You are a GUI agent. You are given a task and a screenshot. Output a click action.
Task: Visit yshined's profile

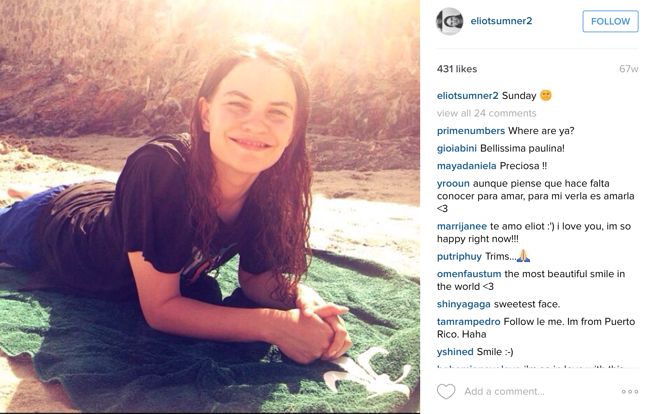(x=455, y=352)
